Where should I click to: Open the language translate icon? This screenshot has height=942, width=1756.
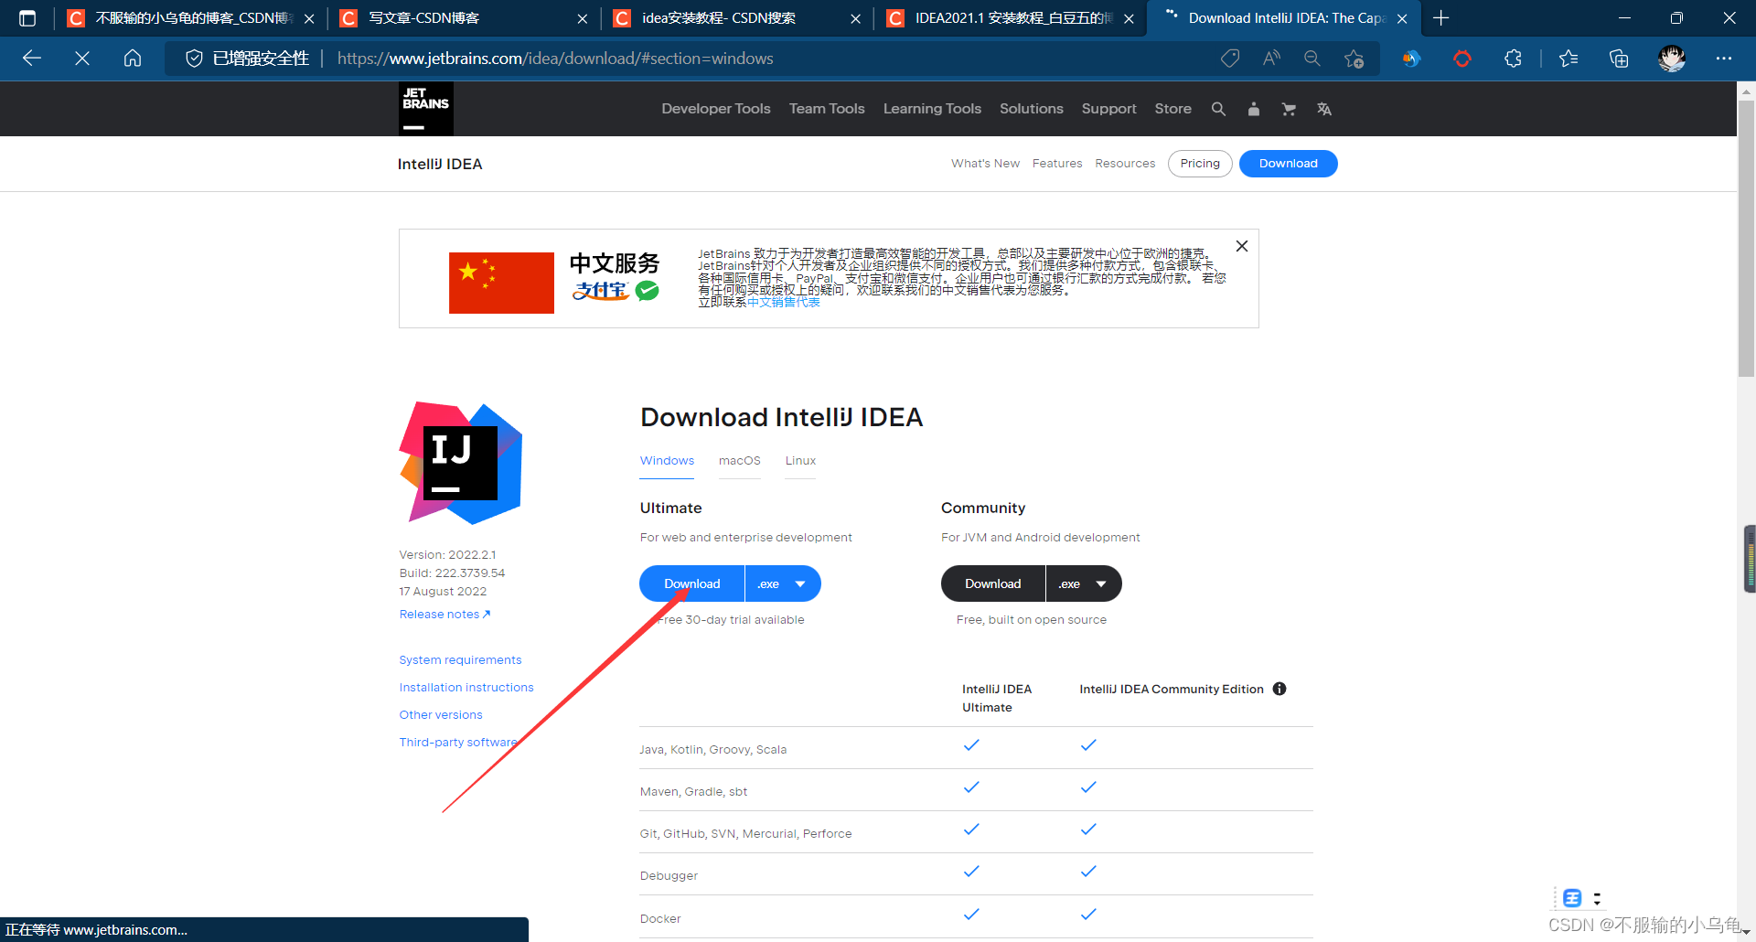[x=1323, y=109]
